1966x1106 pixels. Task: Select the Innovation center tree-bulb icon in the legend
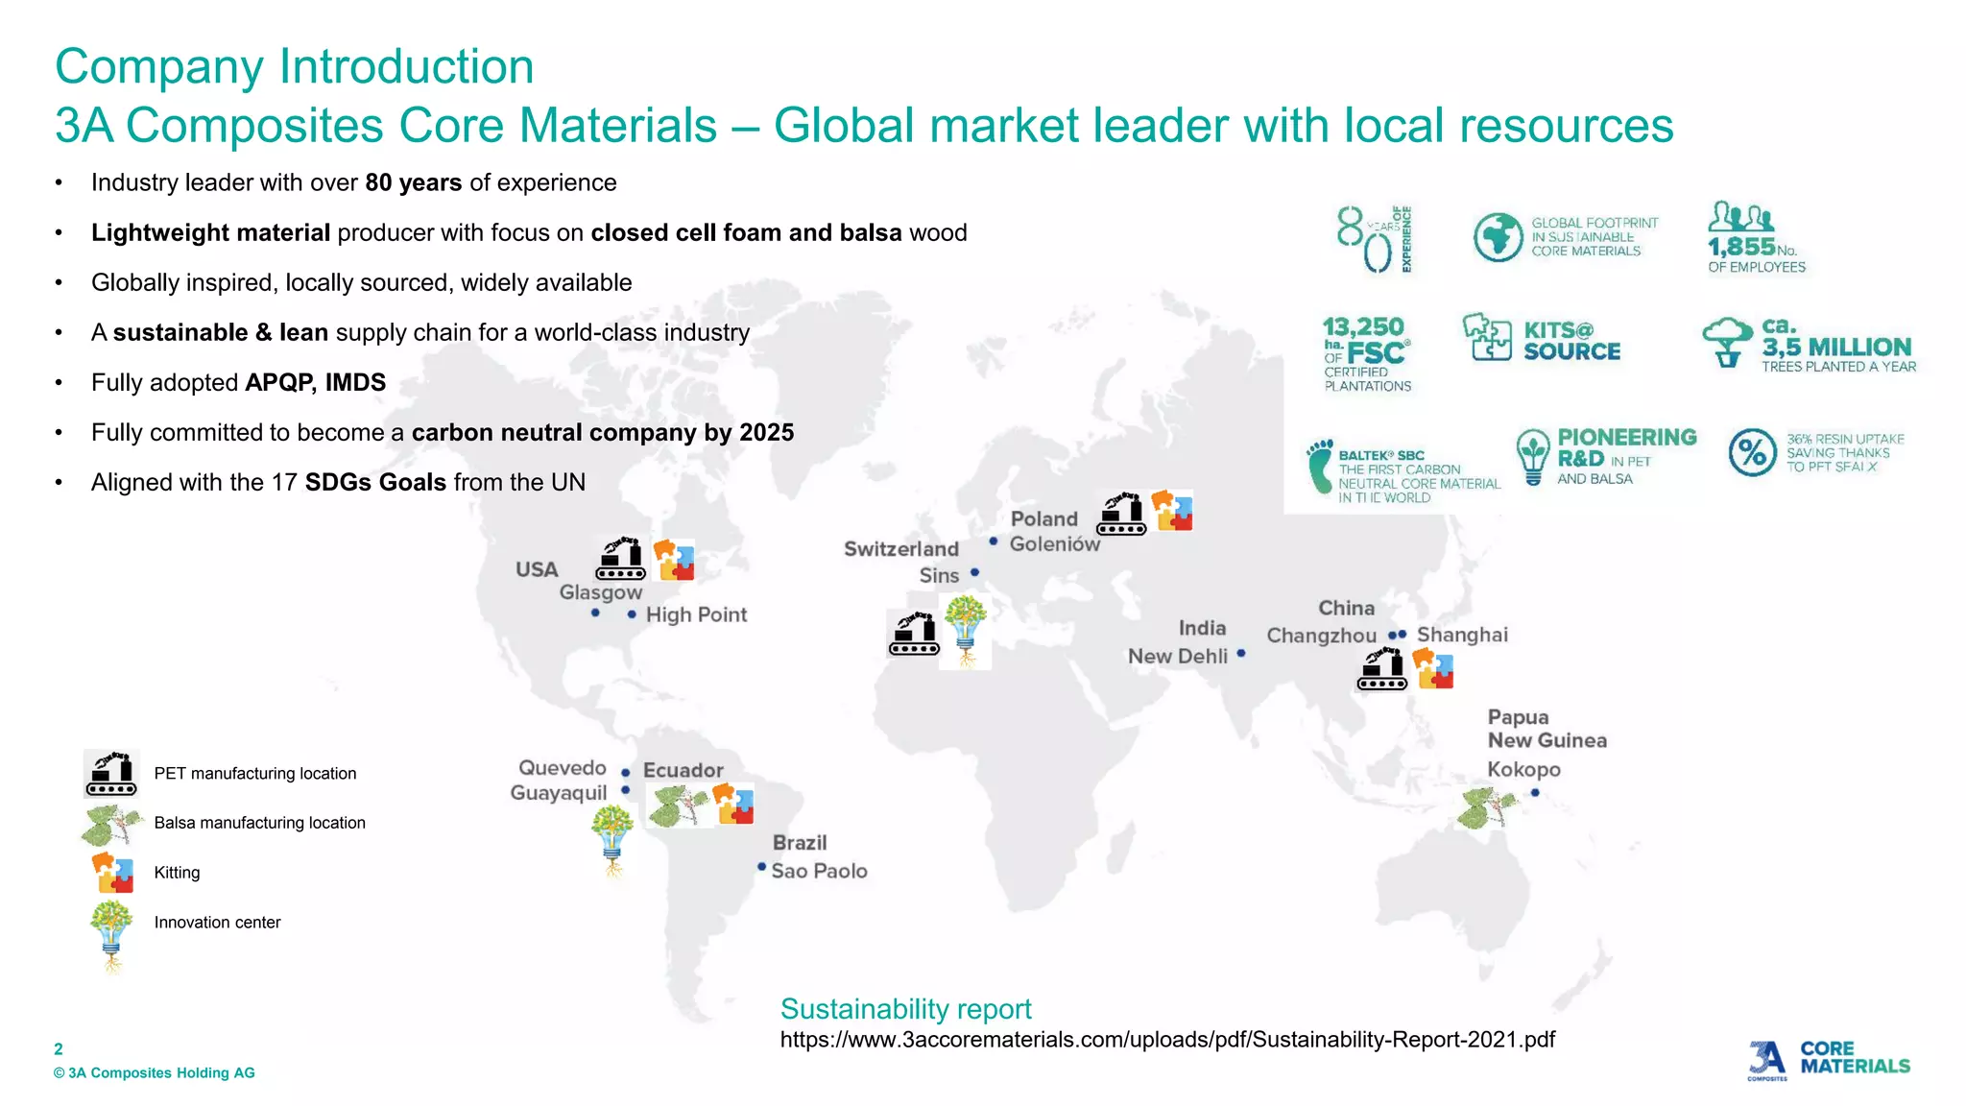tap(111, 937)
